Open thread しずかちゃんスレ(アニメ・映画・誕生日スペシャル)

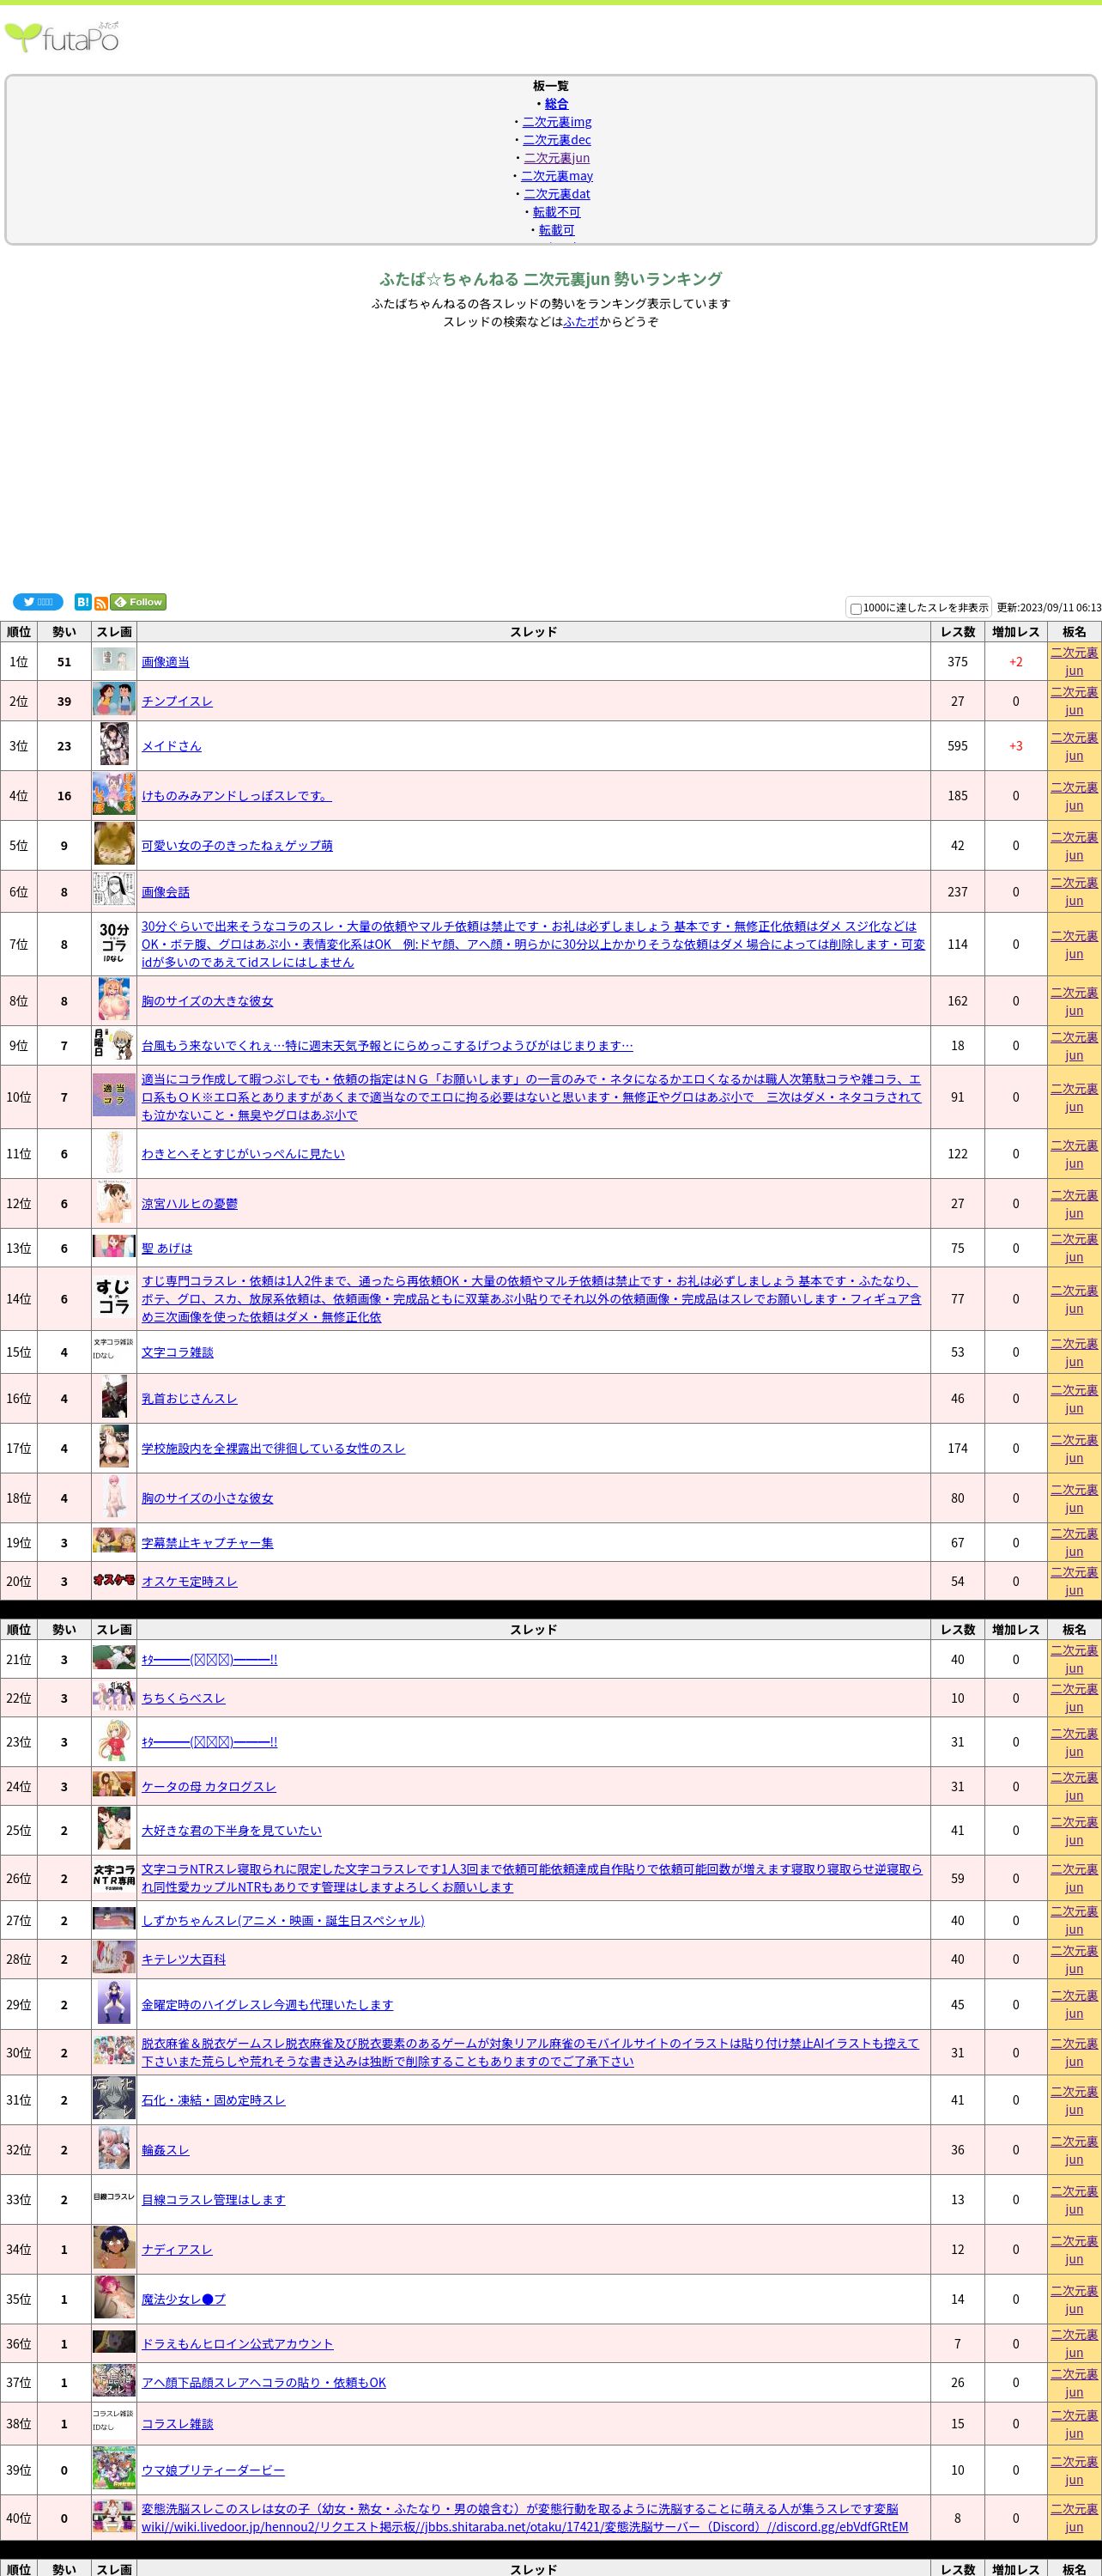282,1920
